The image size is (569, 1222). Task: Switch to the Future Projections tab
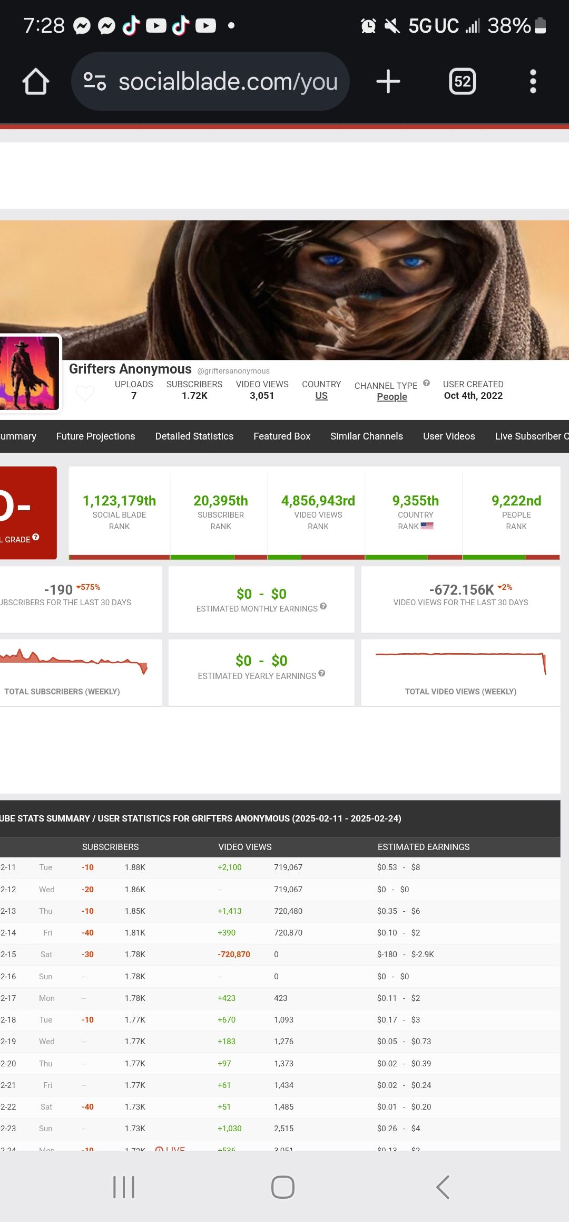pyautogui.click(x=95, y=436)
